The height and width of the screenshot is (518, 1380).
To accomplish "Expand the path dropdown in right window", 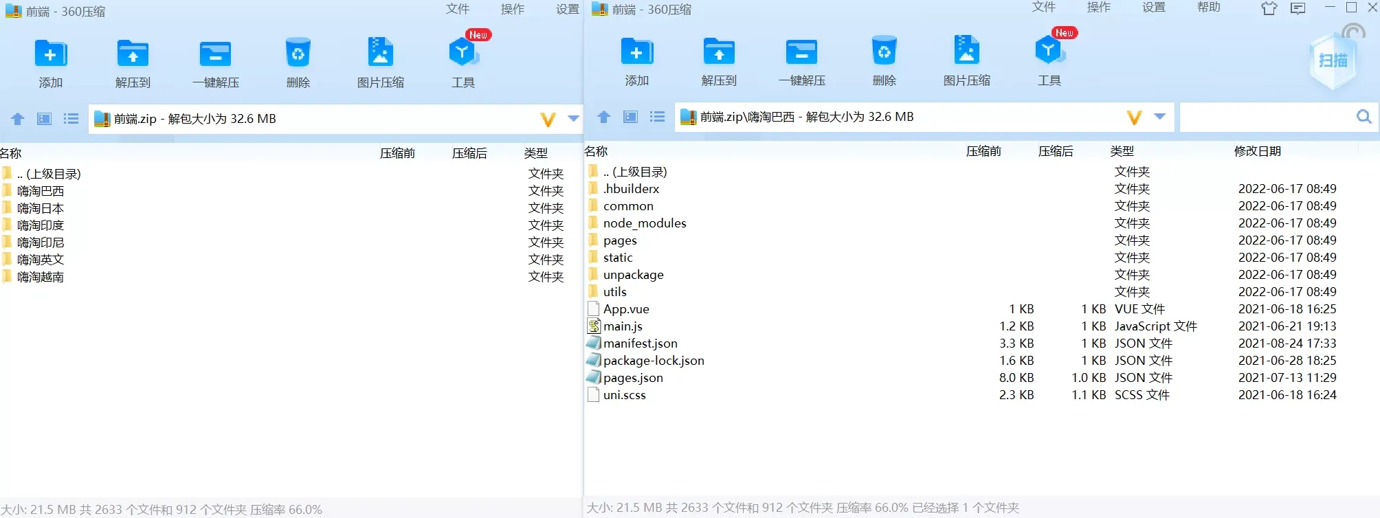I will [1160, 117].
